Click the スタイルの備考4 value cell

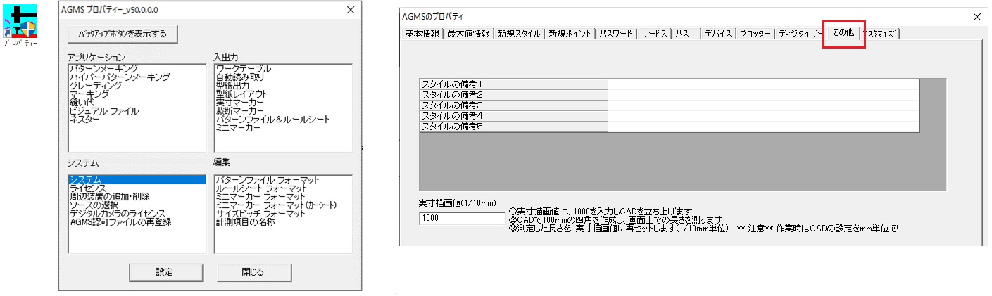pyautogui.click(x=763, y=116)
